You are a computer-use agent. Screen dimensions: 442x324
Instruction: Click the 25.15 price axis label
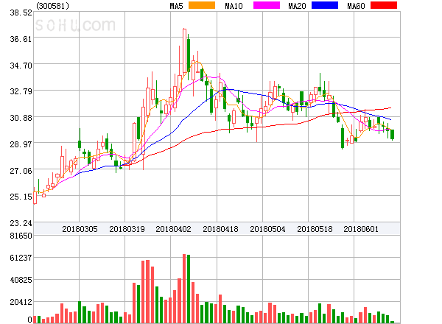[21, 197]
